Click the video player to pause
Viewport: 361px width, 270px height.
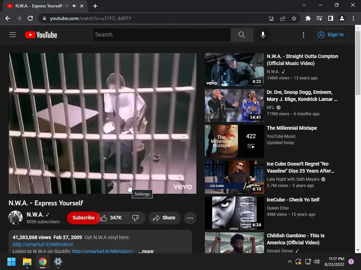[103, 123]
